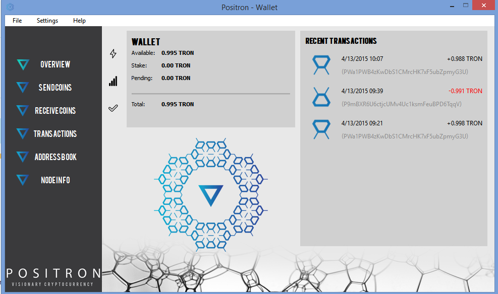Viewport: 498px width, 294px height.
Task: Click the 4/13/2015 09:21 transaction date
Action: (362, 123)
